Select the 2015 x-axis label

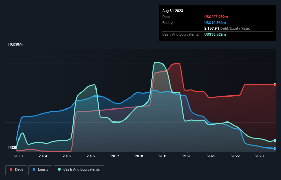67,156
